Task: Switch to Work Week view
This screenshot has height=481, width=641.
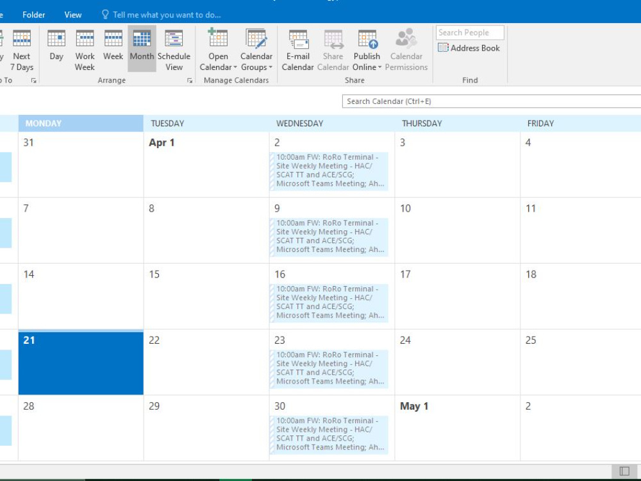Action: 85,50
